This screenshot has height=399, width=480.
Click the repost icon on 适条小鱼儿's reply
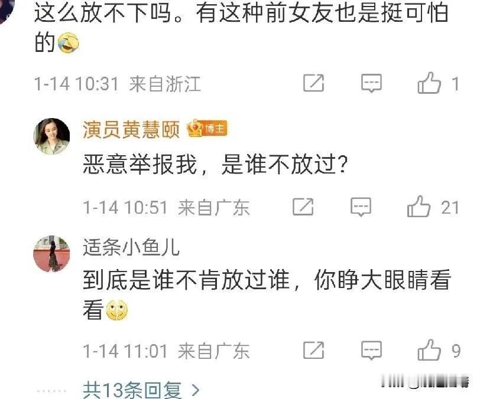[x=313, y=350]
